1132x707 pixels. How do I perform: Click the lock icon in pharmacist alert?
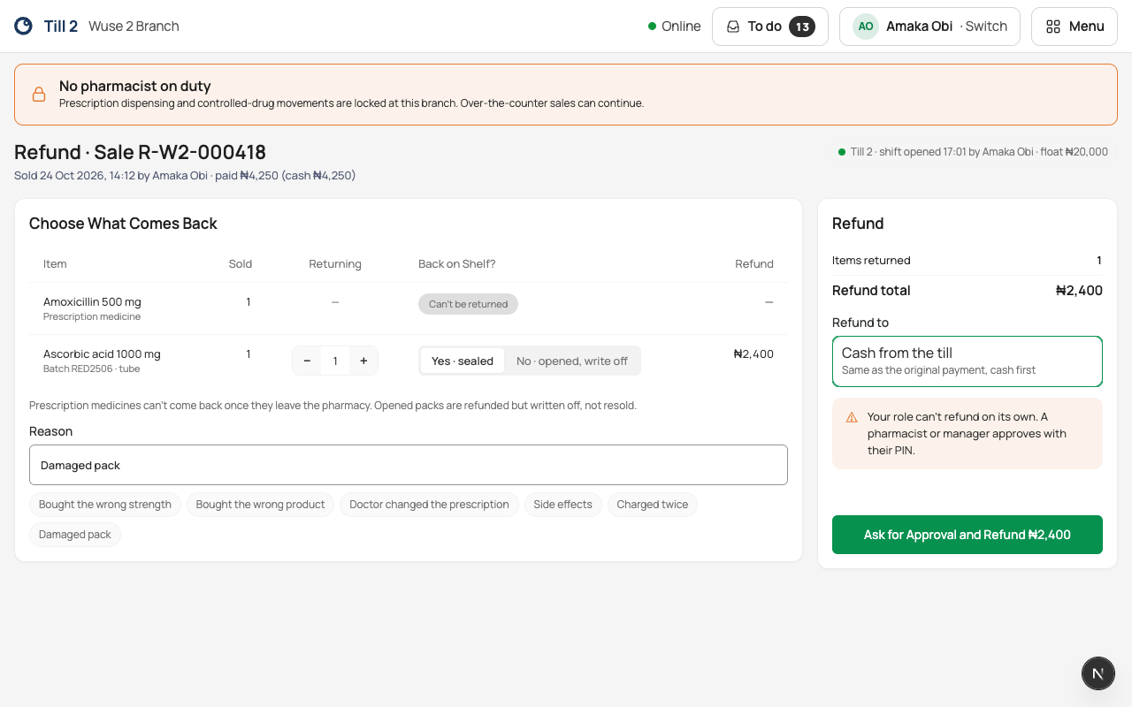click(39, 95)
